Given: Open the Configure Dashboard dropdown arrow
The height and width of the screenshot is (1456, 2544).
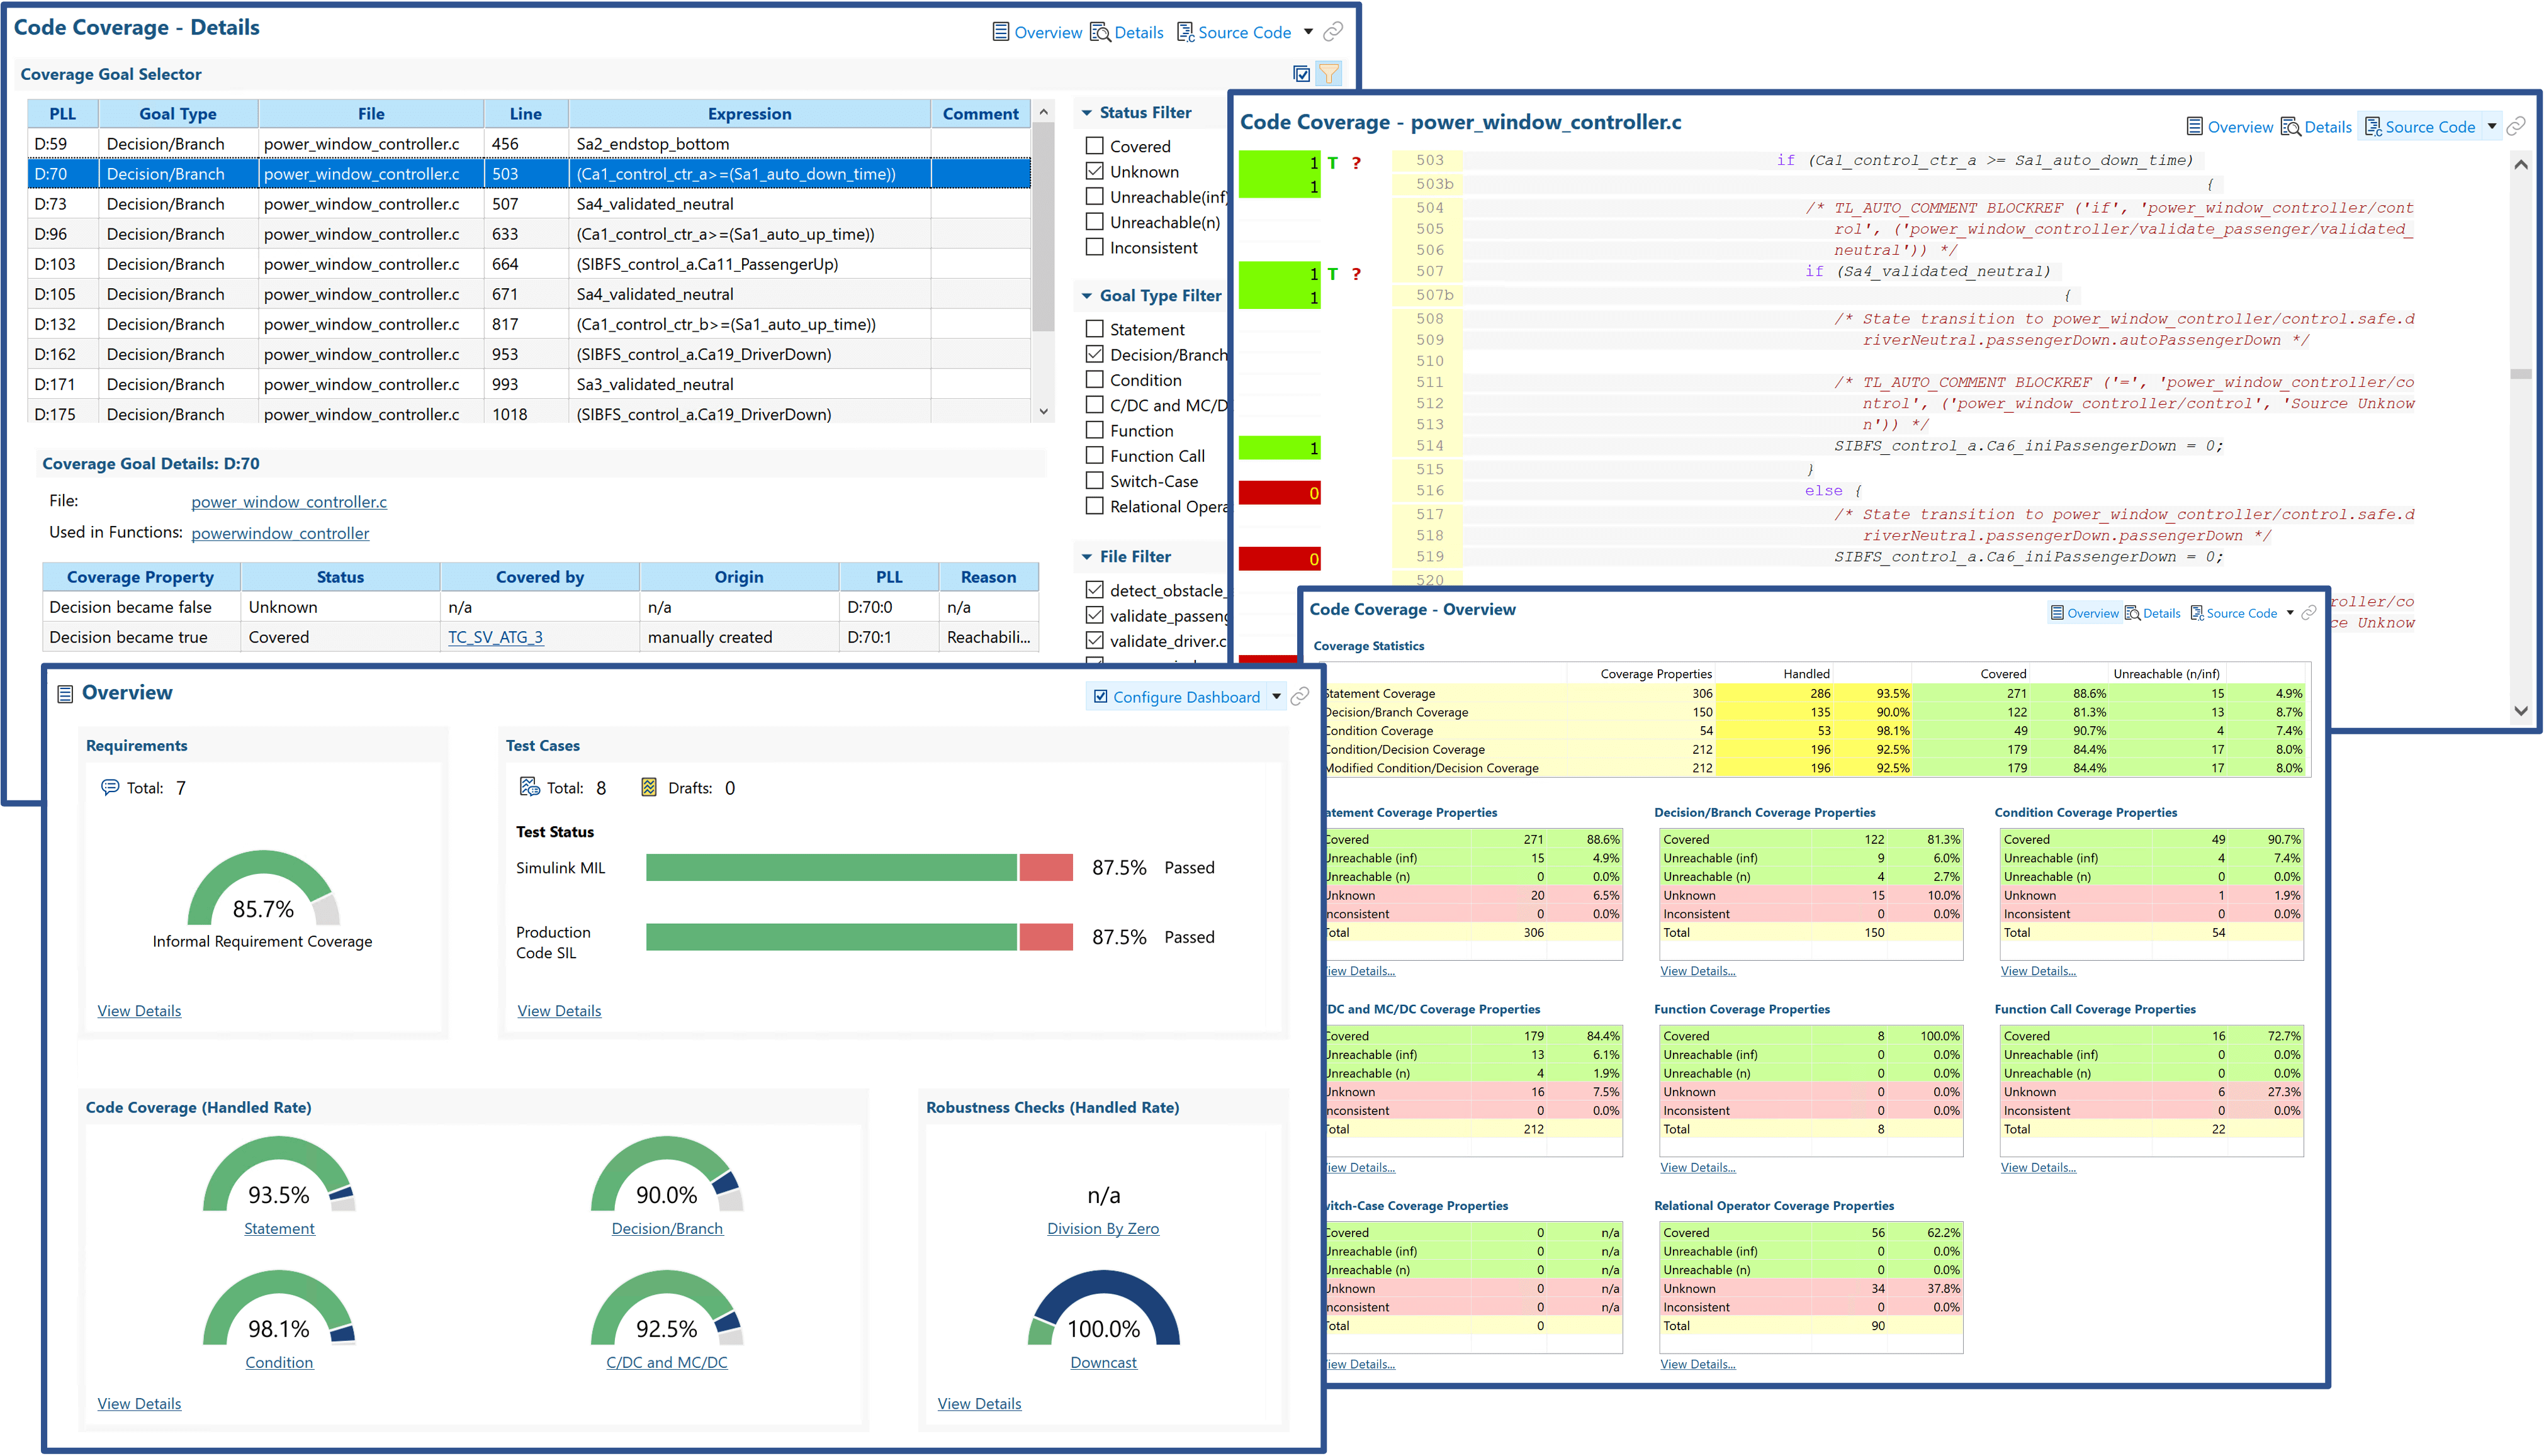Looking at the screenshot, I should [x=1277, y=697].
